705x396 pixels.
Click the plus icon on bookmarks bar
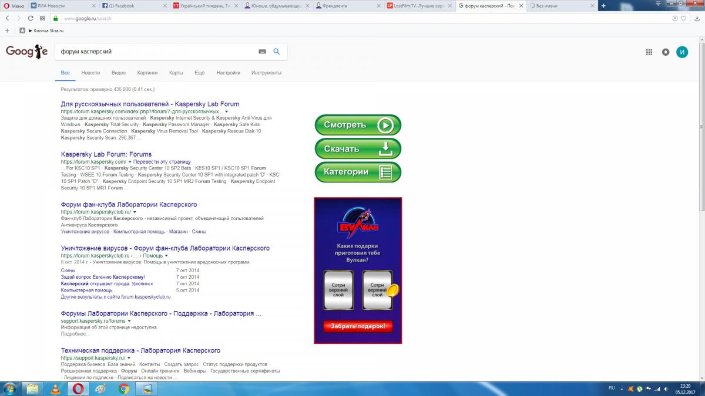7,30
